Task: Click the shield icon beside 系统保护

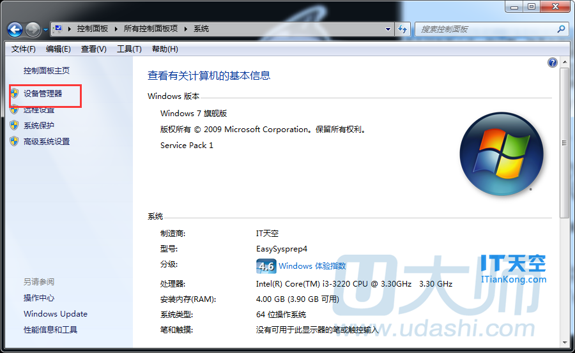Action: point(14,125)
